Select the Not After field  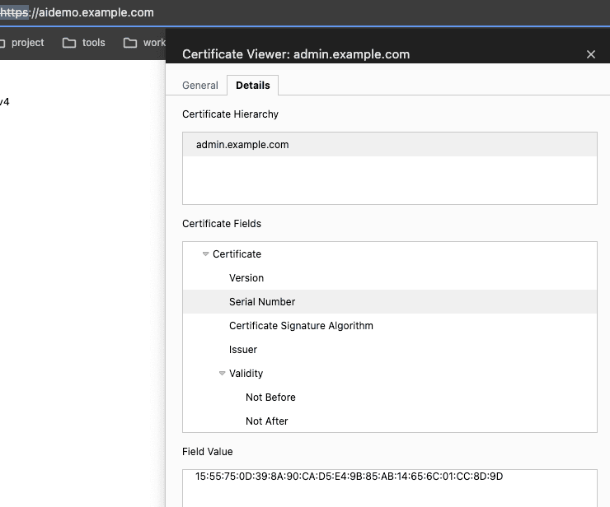[x=267, y=421]
